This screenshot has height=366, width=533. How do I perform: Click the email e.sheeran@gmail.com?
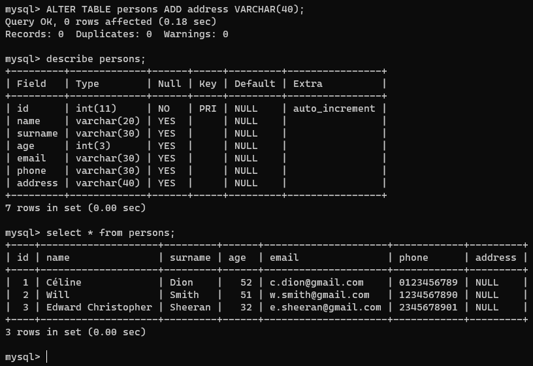[325, 307]
